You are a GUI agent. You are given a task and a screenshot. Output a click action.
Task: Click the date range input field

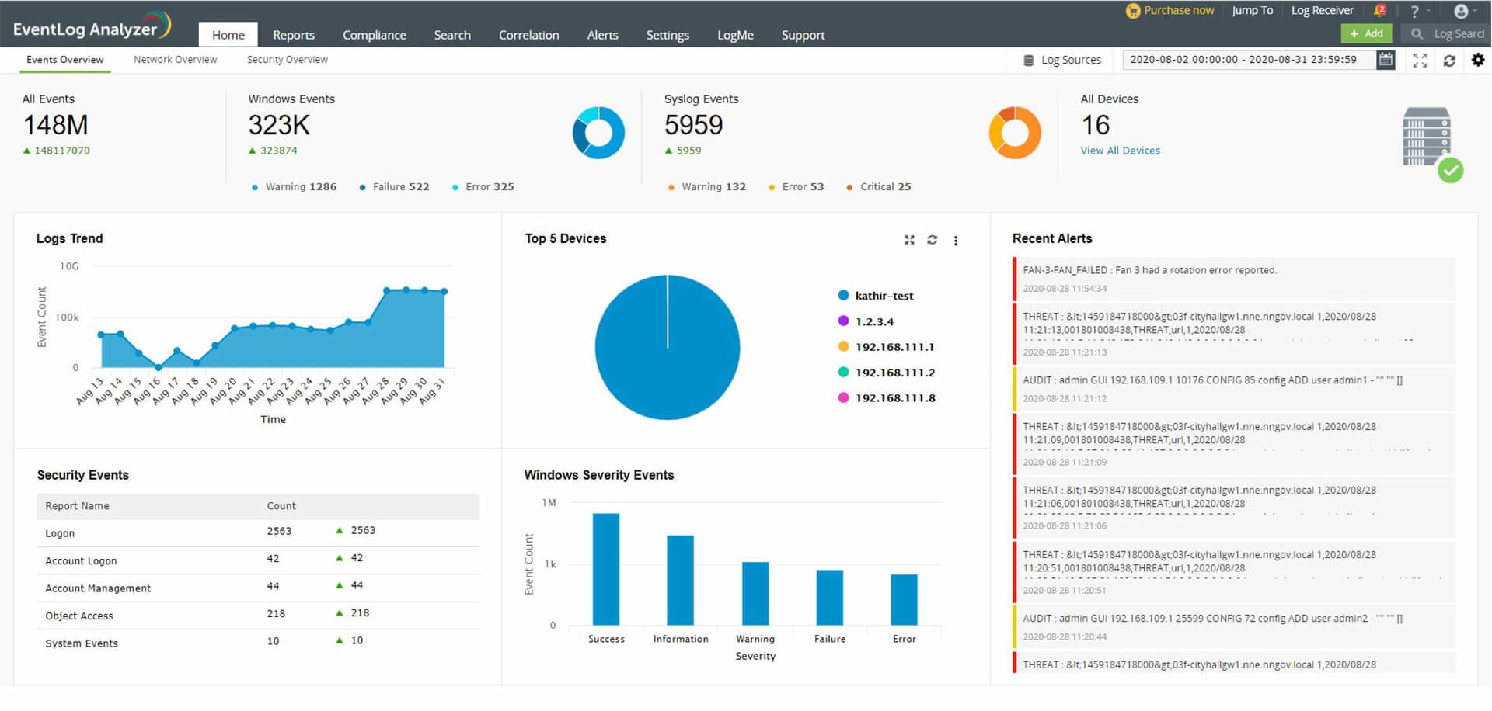[x=1248, y=60]
